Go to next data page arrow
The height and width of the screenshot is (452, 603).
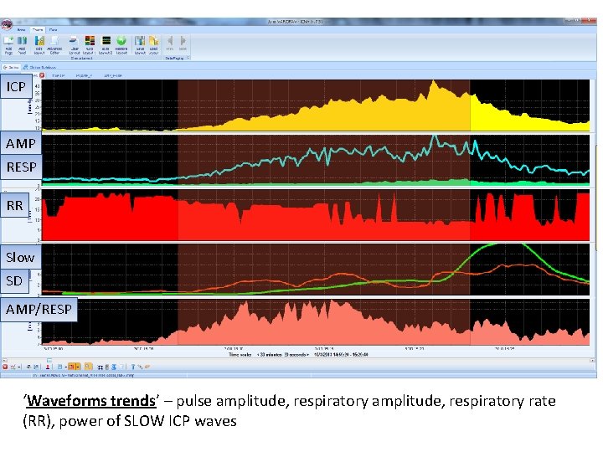point(183,43)
